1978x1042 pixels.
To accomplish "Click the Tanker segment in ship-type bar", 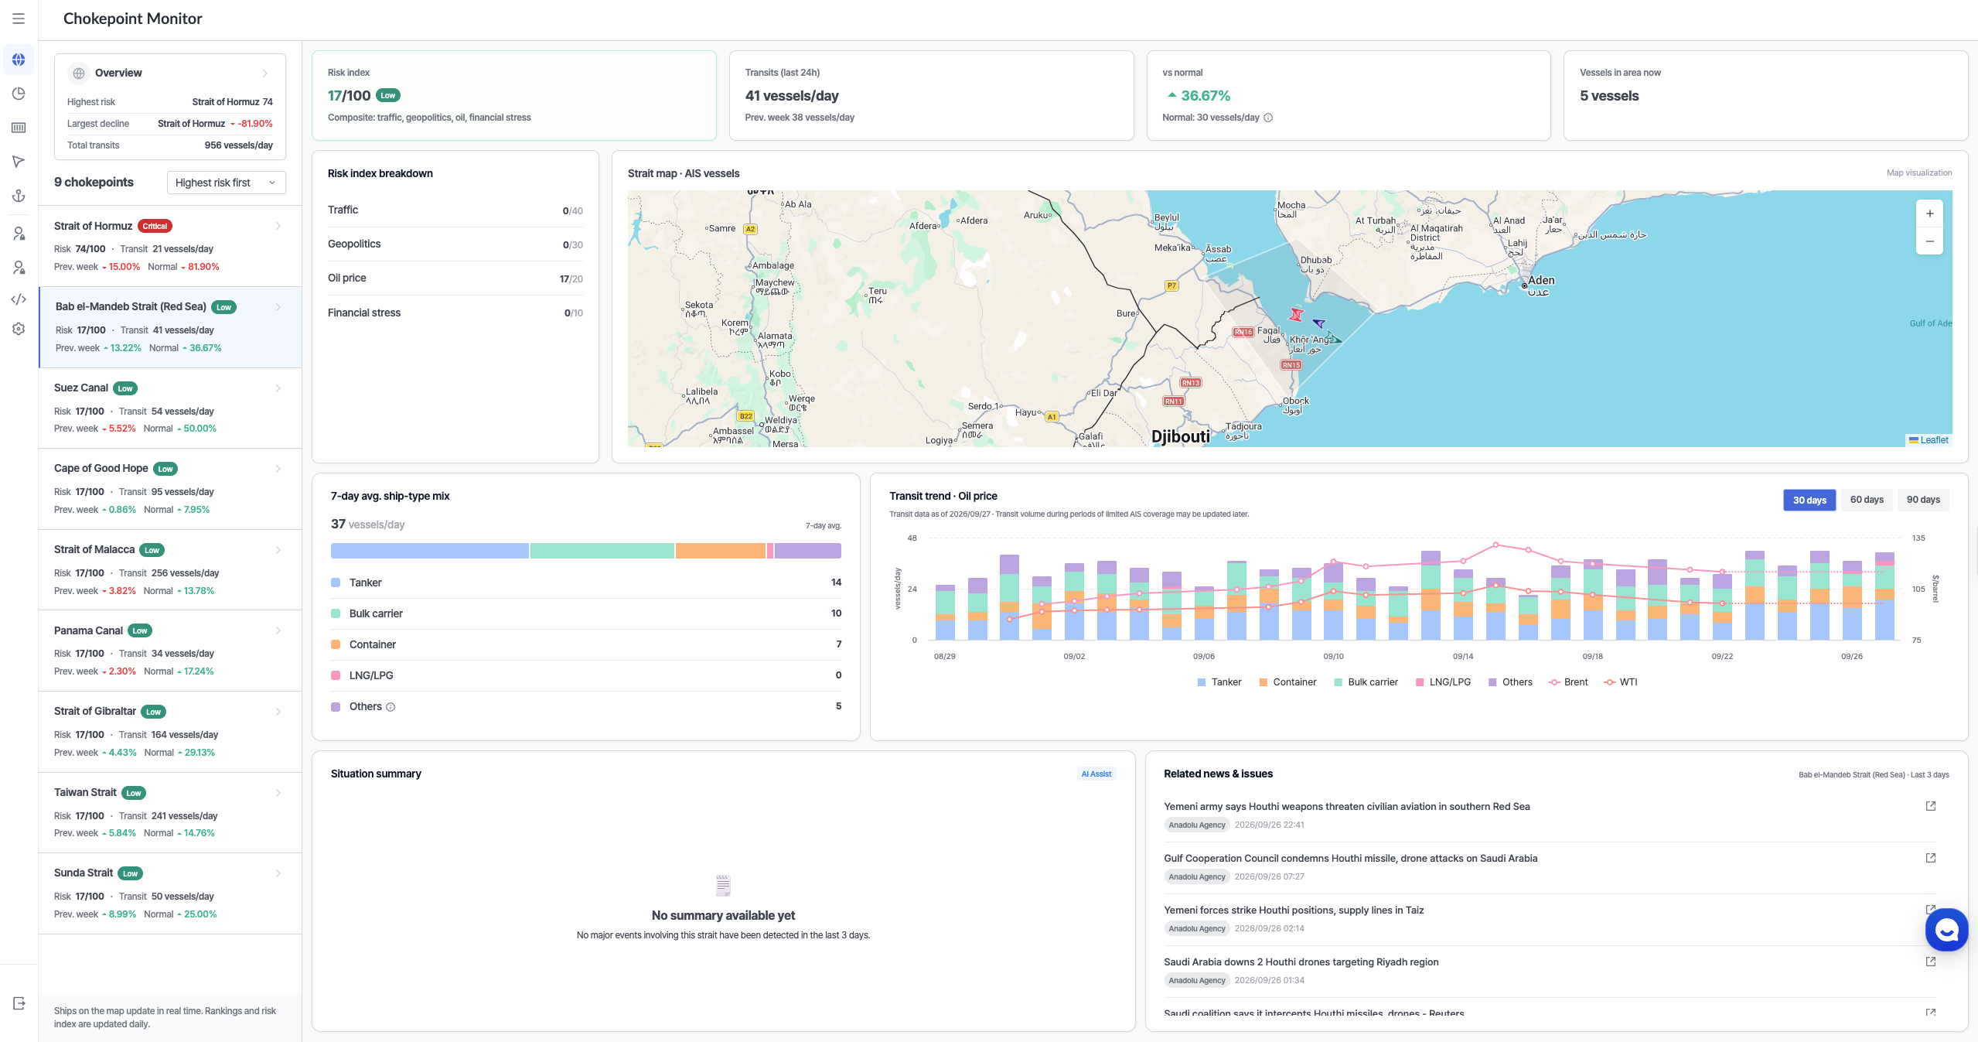I will point(430,551).
